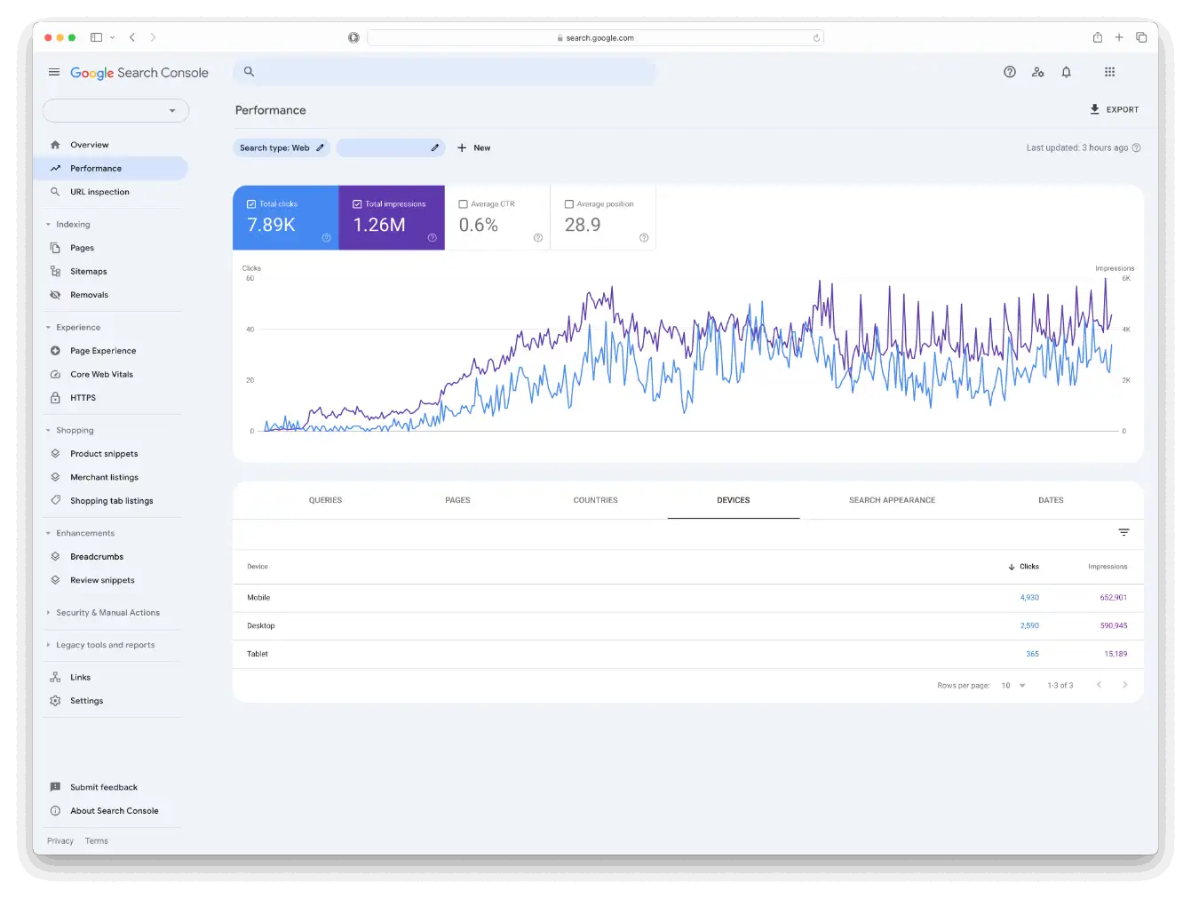1191x899 pixels.
Task: Open Total impressions help icon
Action: 432,237
